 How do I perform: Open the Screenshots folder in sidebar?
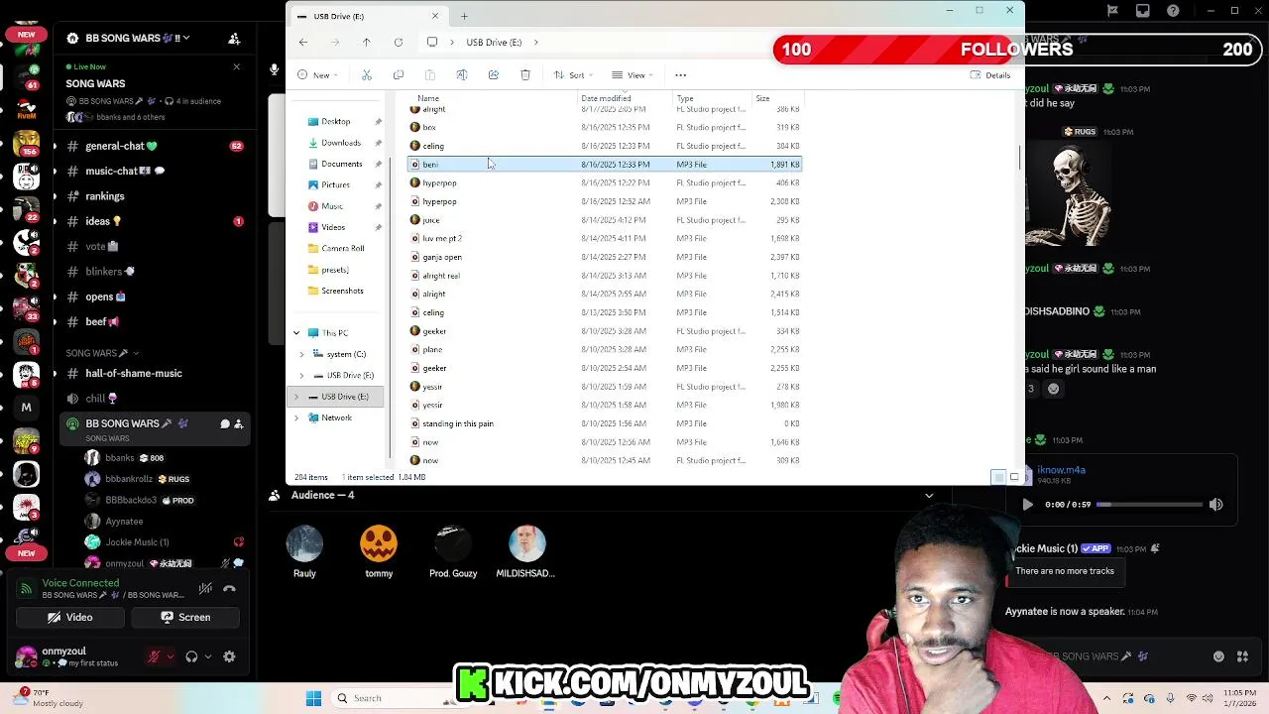click(x=342, y=291)
